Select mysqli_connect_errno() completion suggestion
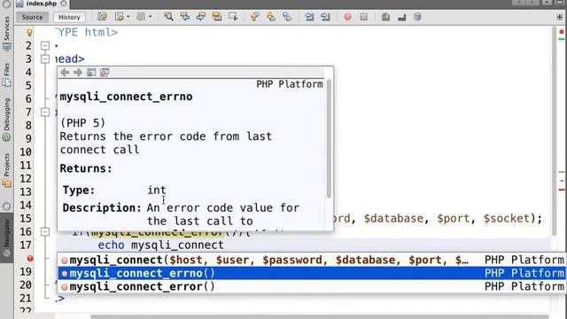Image resolution: width=567 pixels, height=319 pixels. (311, 273)
